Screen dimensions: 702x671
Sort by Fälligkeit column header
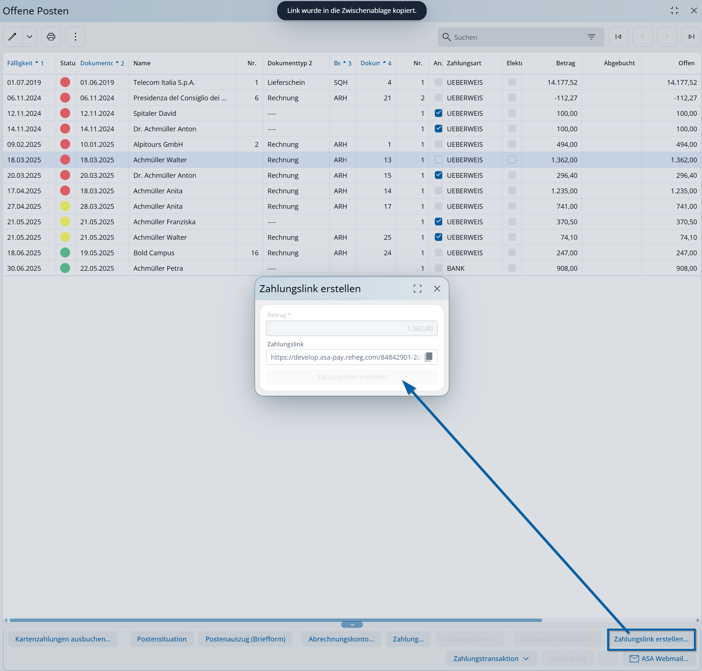pos(20,63)
